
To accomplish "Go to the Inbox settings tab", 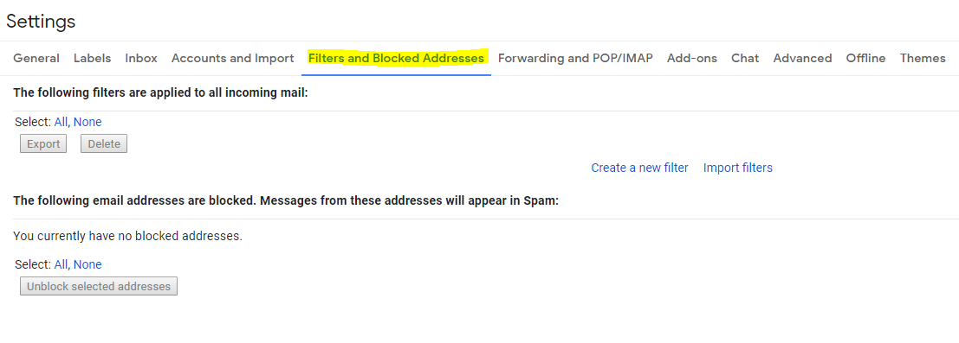I will click(141, 58).
